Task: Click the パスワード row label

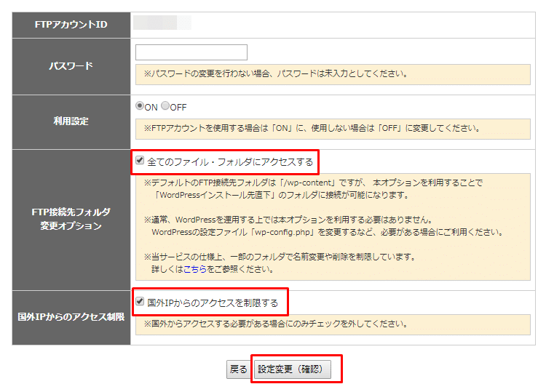Action: (71, 66)
